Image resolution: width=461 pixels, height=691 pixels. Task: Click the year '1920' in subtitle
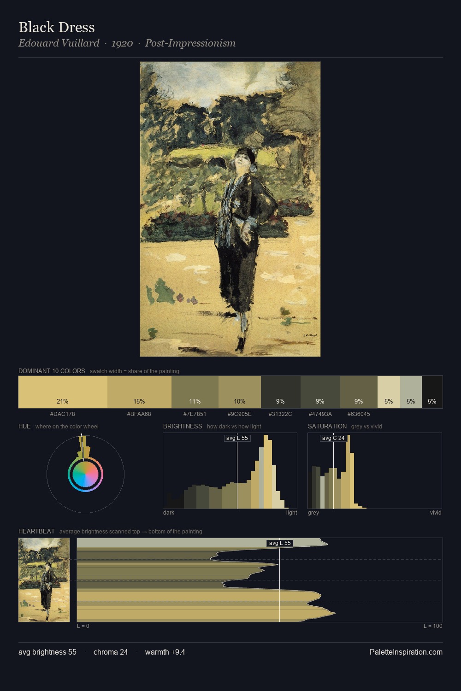click(122, 43)
